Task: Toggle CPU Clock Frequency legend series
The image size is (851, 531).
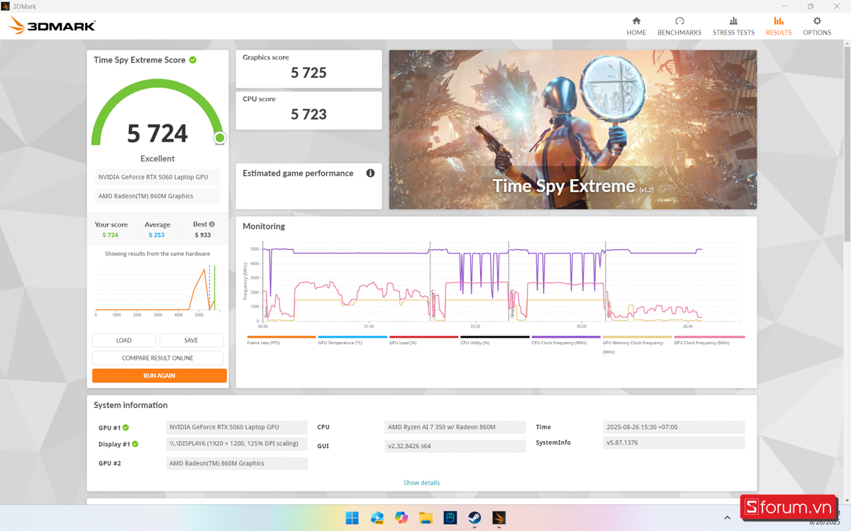Action: click(x=566, y=341)
